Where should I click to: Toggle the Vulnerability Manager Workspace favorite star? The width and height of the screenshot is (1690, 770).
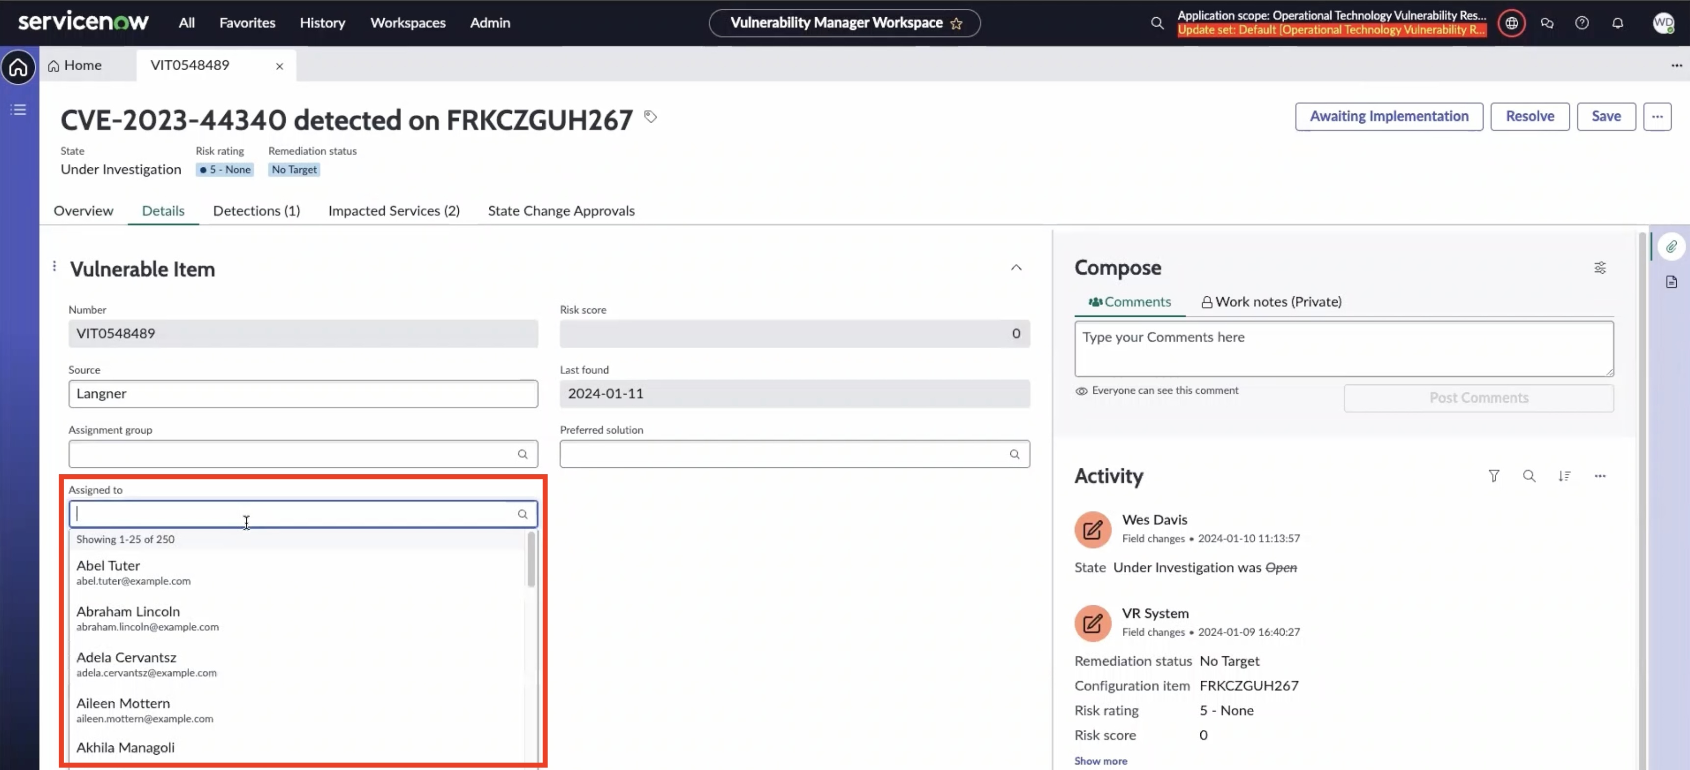click(x=956, y=23)
